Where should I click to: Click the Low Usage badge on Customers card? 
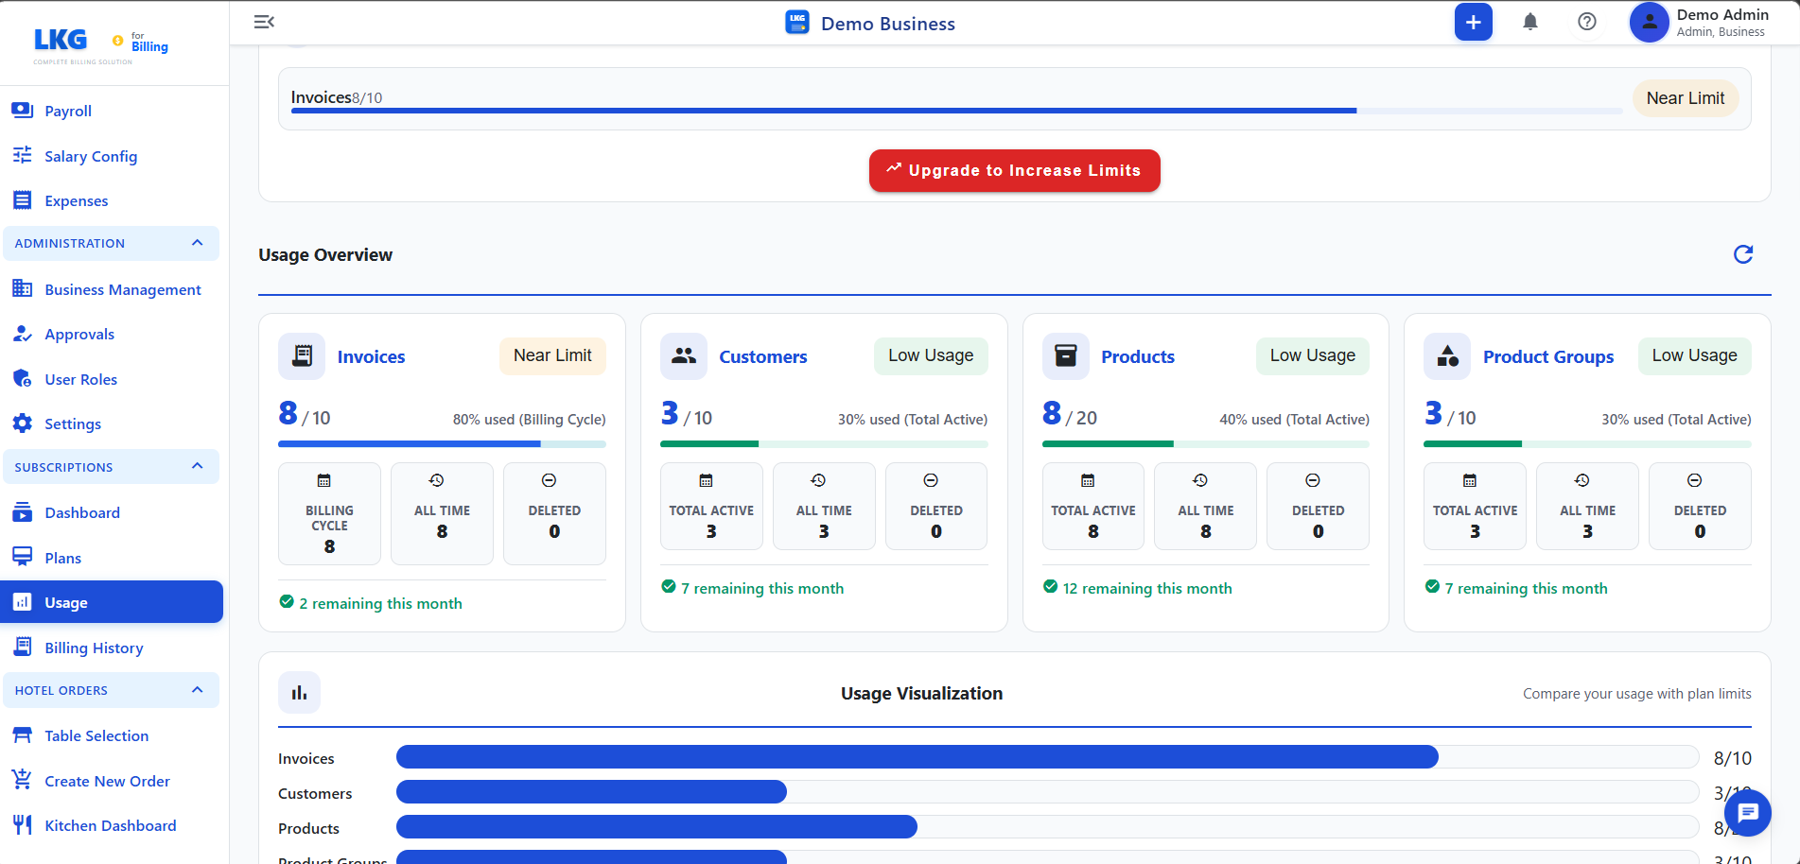[x=931, y=355]
